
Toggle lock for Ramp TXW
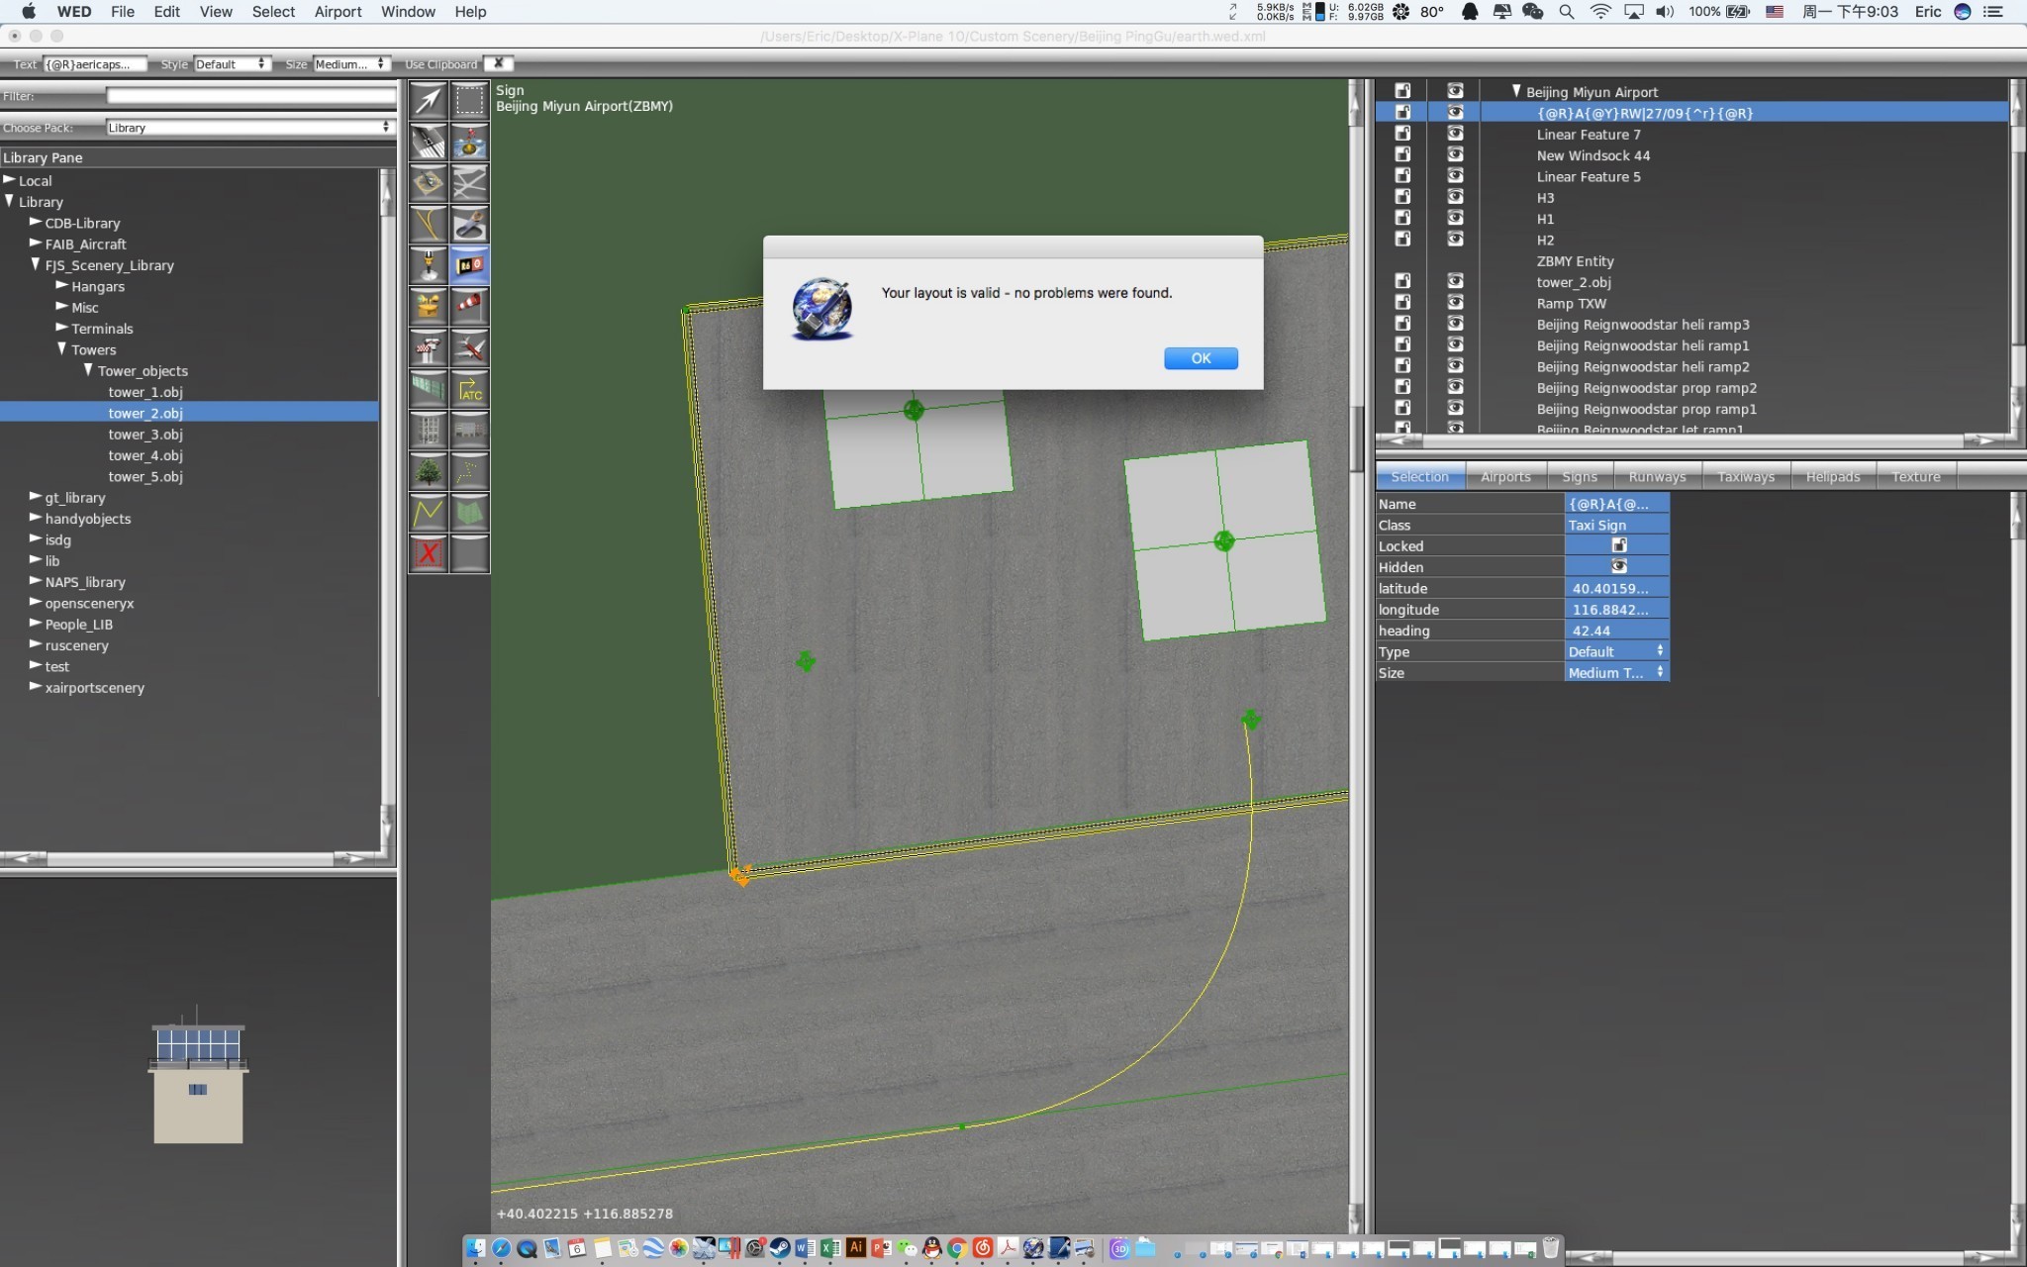pos(1402,303)
